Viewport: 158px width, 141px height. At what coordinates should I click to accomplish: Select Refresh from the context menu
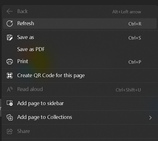point(25,23)
